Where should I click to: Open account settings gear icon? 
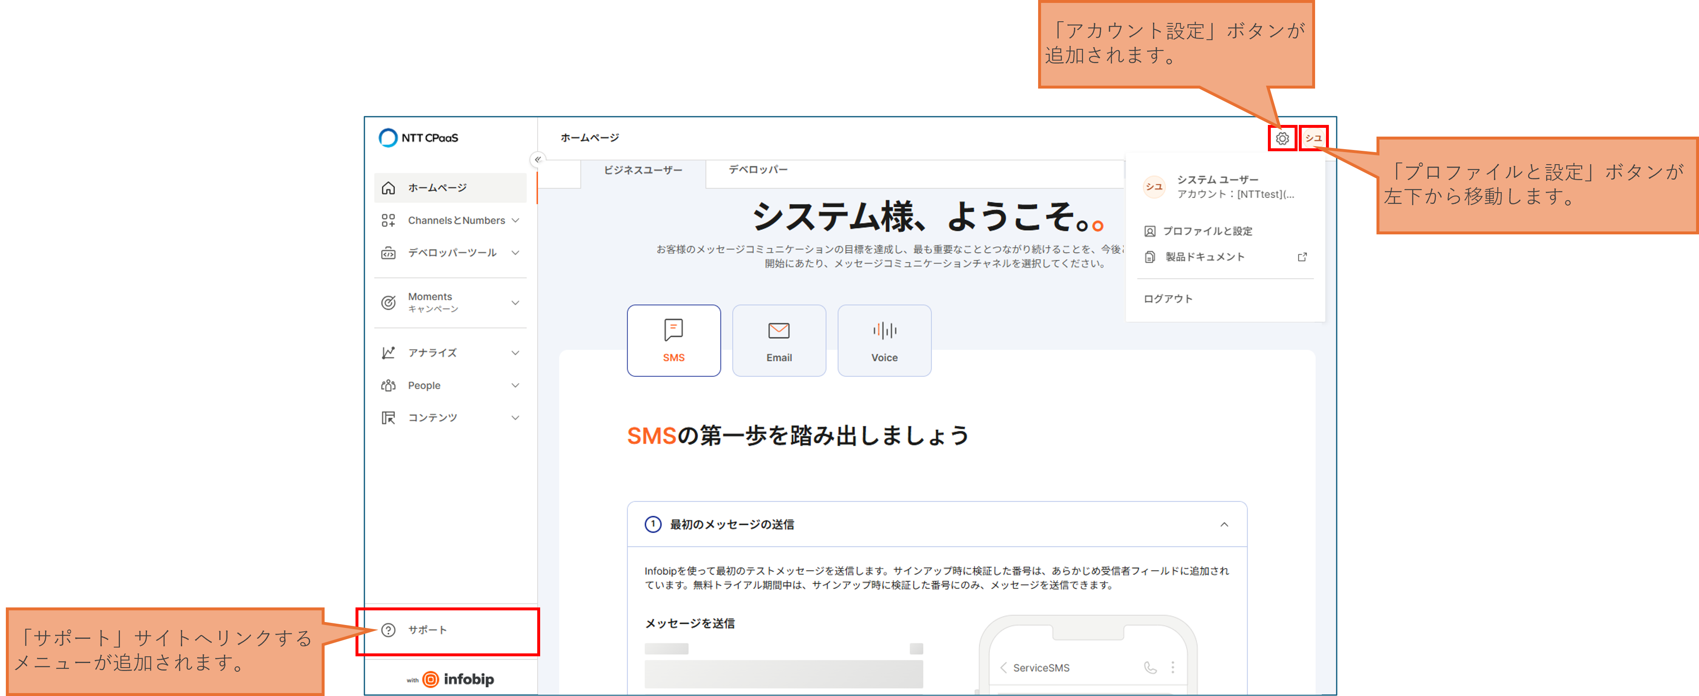[1282, 139]
